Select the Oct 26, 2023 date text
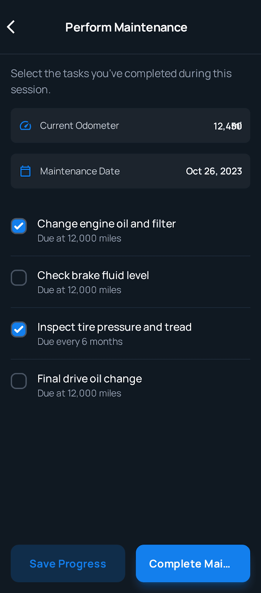Viewport: 261px width, 593px height. pos(214,171)
